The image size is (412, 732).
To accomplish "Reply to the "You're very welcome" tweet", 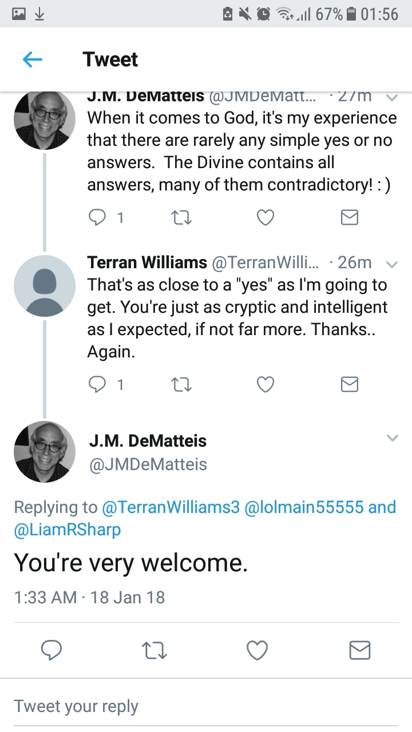I will point(51,650).
